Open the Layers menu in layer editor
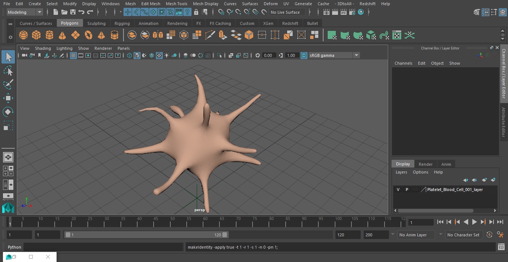 pyautogui.click(x=401, y=172)
